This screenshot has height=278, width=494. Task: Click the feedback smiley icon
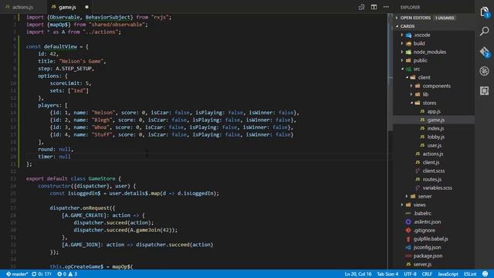[x=486, y=274]
